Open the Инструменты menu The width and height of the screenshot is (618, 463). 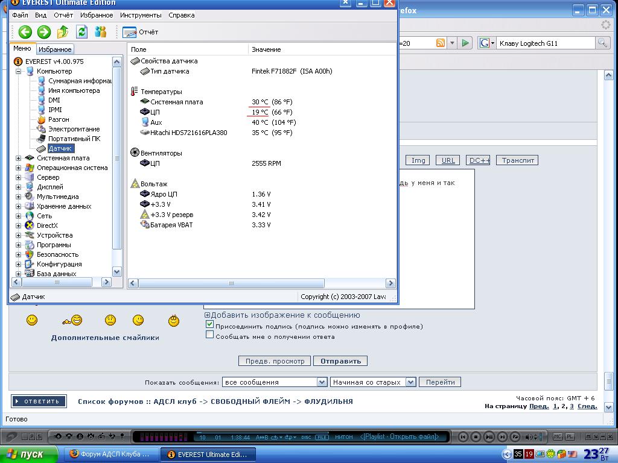pyautogui.click(x=141, y=15)
